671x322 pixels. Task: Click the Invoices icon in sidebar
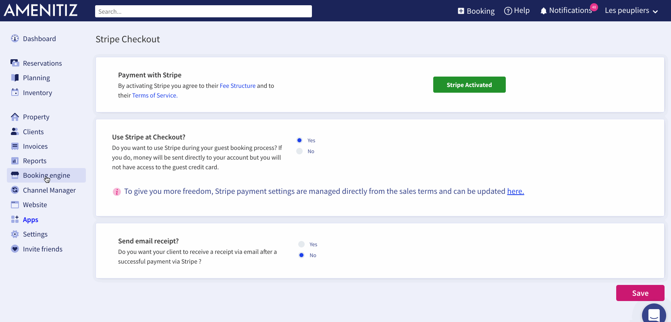(15, 146)
